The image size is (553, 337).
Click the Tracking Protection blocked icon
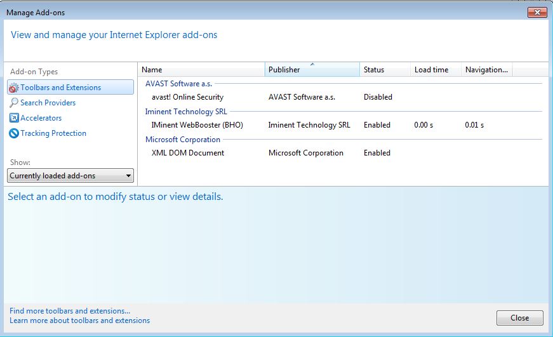pyautogui.click(x=14, y=133)
